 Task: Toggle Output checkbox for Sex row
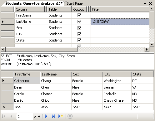click(79, 28)
